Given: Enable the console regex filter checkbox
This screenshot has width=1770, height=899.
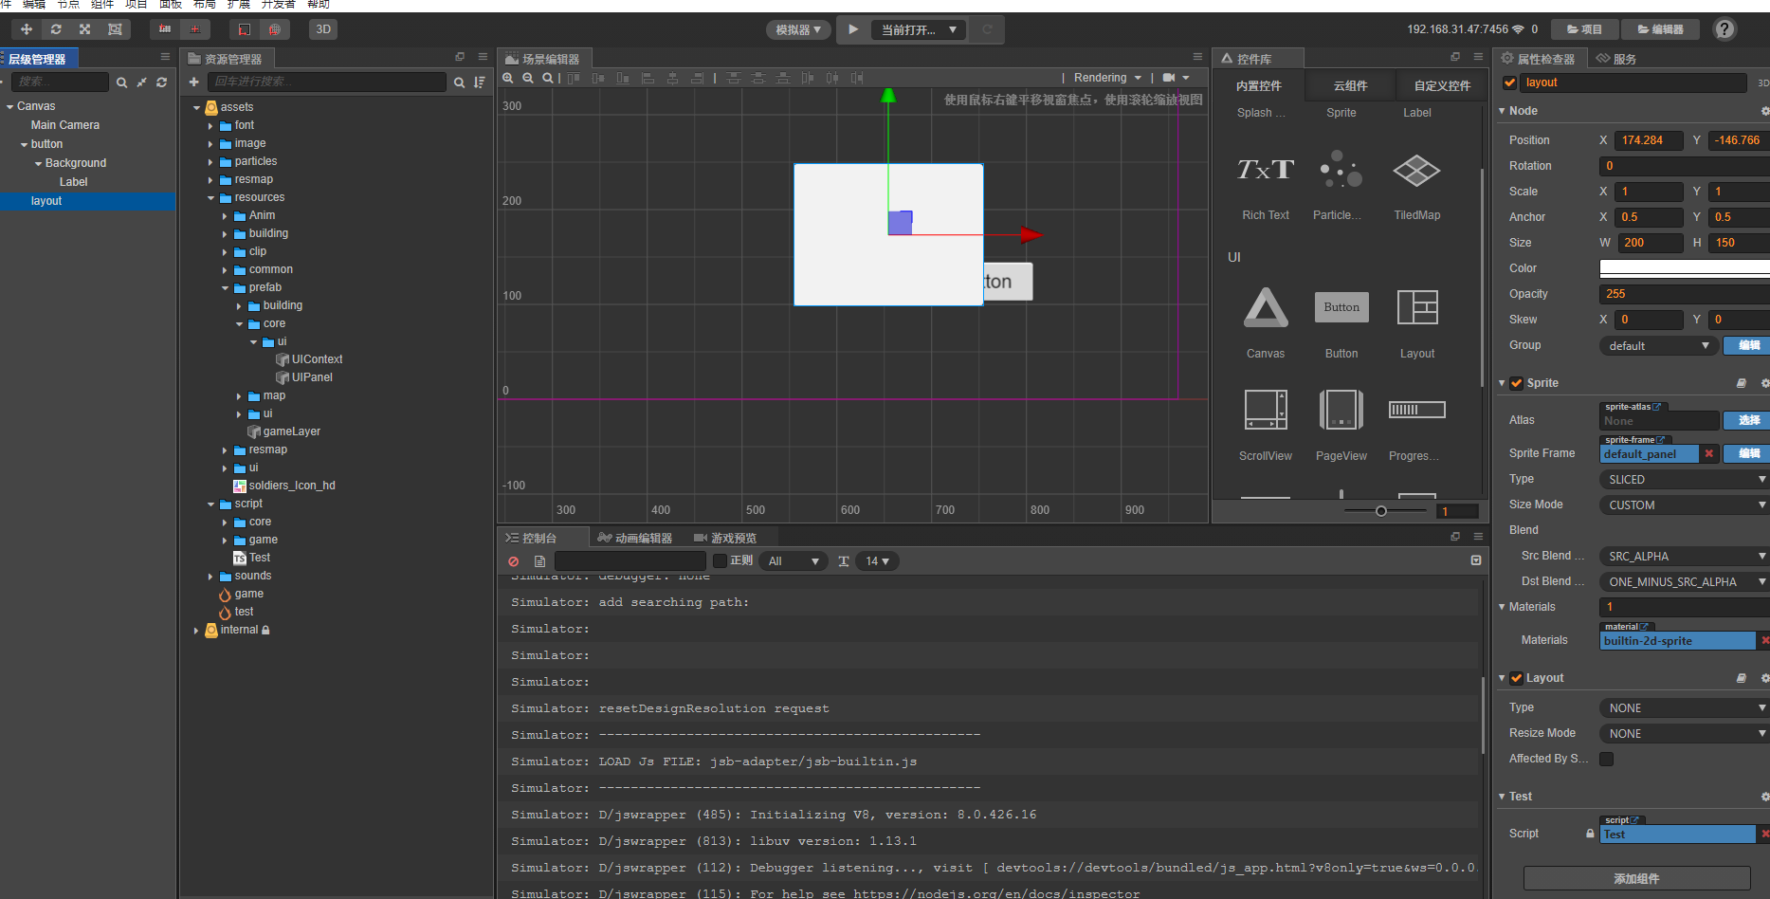Looking at the screenshot, I should coord(720,560).
